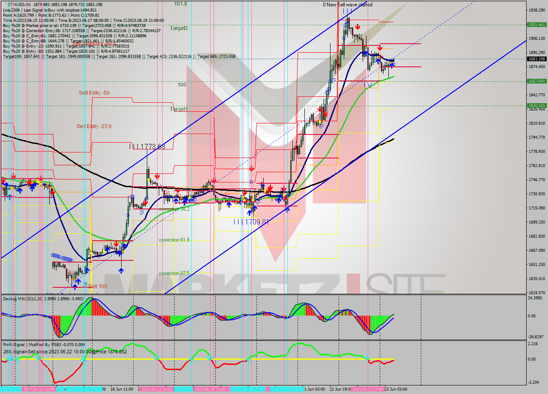This screenshot has height=394, width=548.
Task: Click the pink 2023.06.18 21:00 time marker
Action: pos(210,389)
